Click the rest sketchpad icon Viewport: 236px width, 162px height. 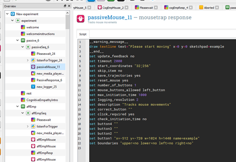(x=23, y=93)
